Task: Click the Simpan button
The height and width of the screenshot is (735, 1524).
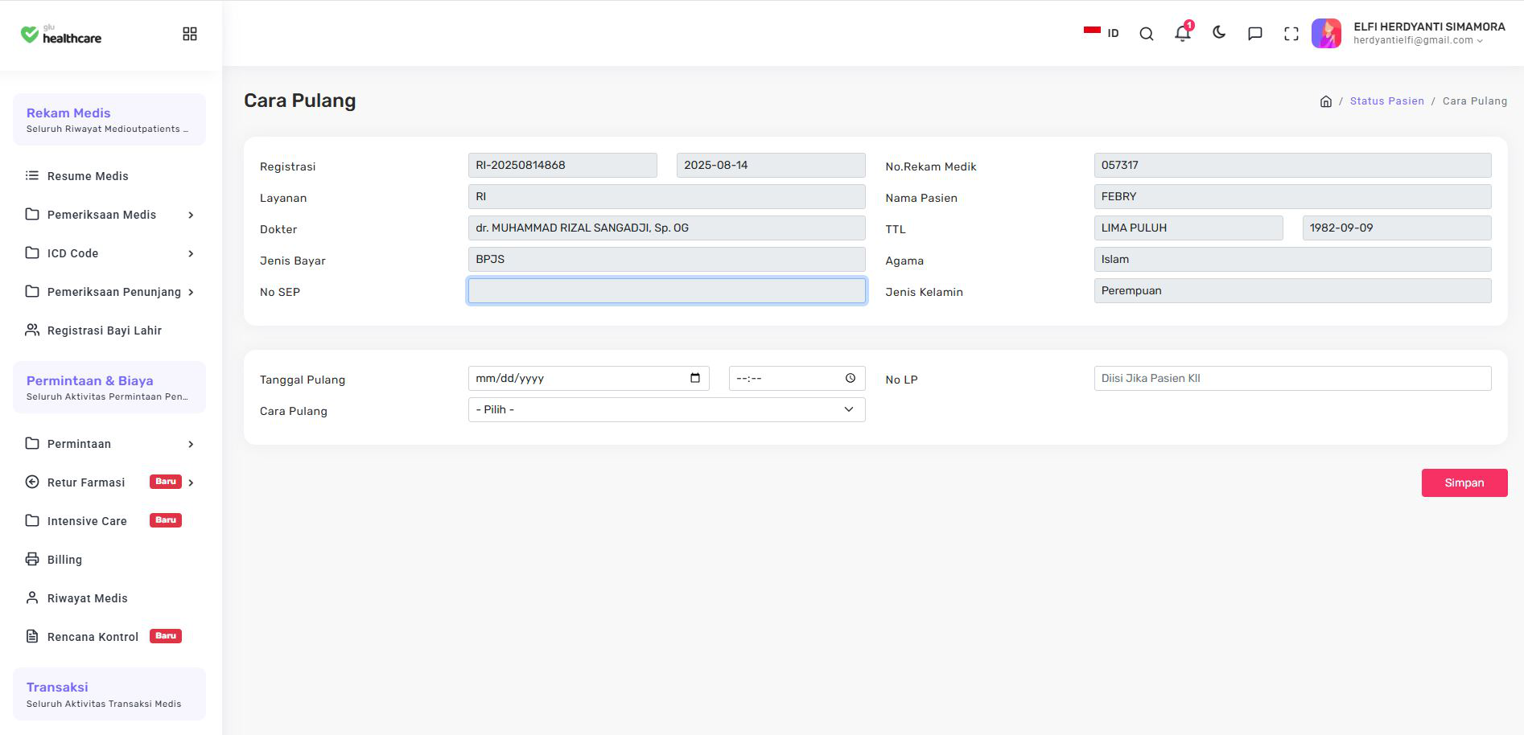Action: (x=1464, y=482)
